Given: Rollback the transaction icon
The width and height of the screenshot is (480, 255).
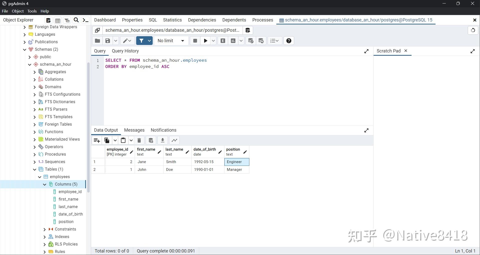Looking at the screenshot, I should pos(261,41).
